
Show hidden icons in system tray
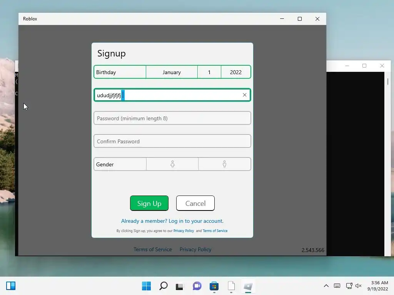(x=326, y=286)
